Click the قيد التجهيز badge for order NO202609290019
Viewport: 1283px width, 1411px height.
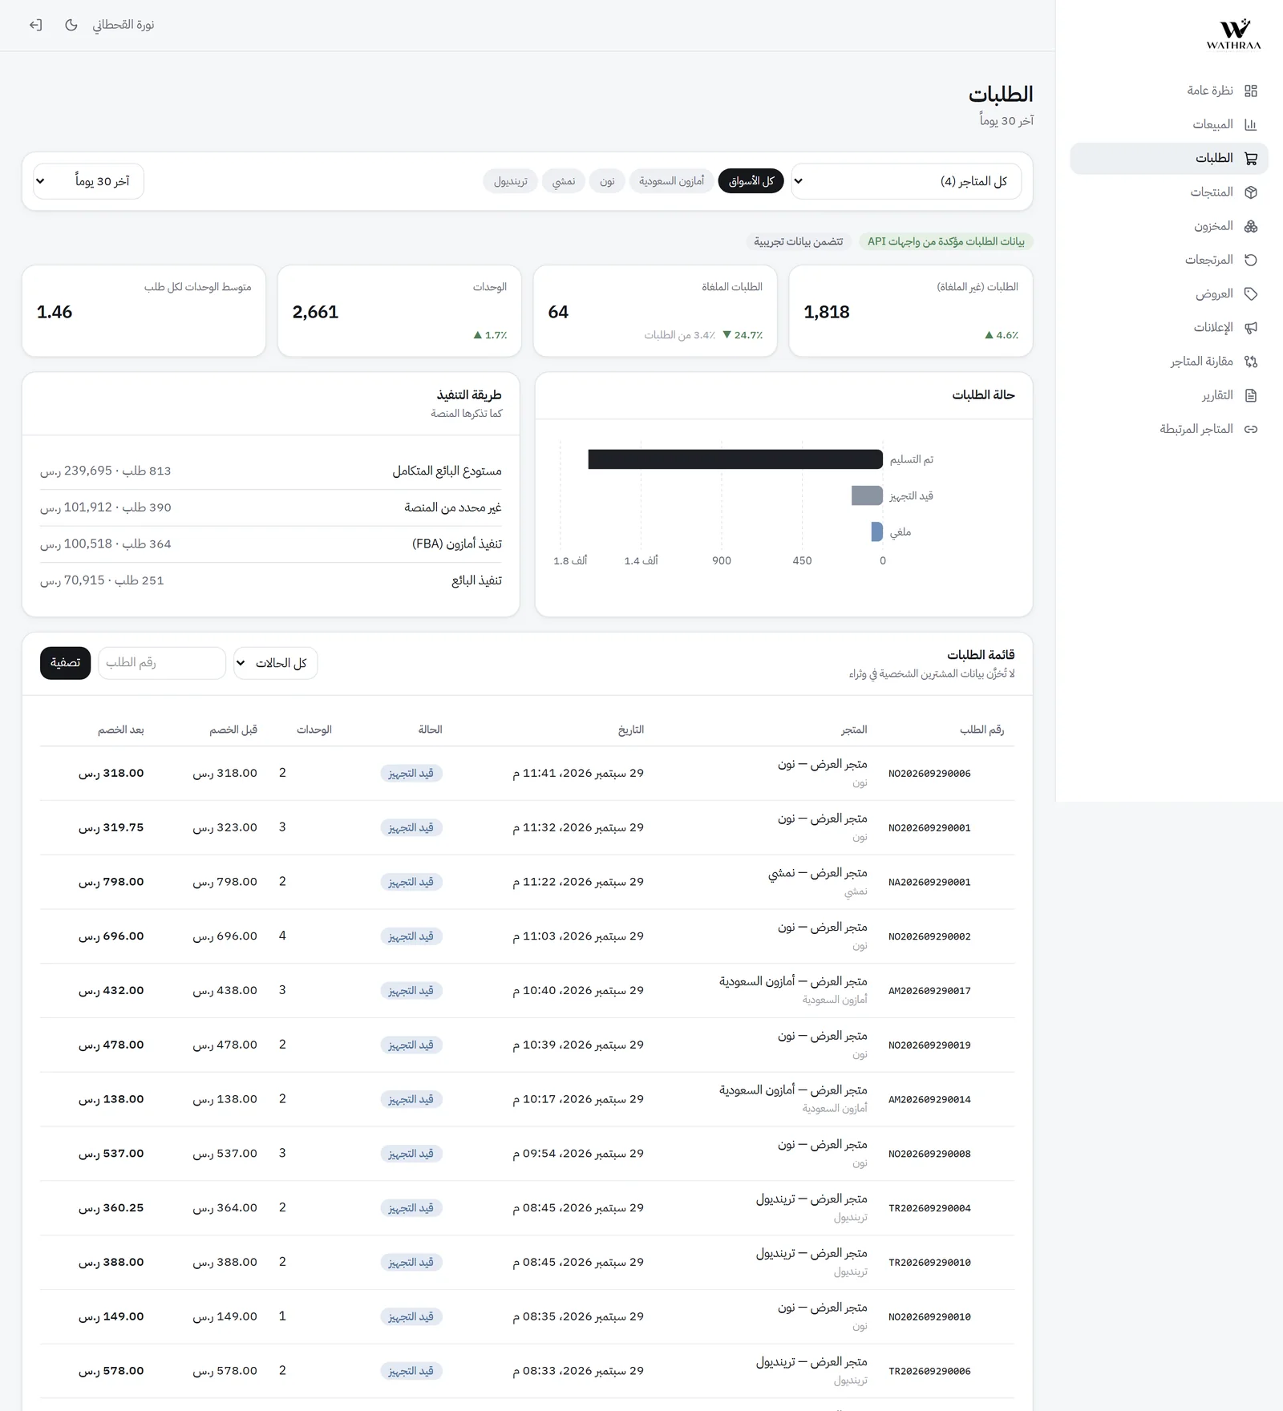[411, 1045]
